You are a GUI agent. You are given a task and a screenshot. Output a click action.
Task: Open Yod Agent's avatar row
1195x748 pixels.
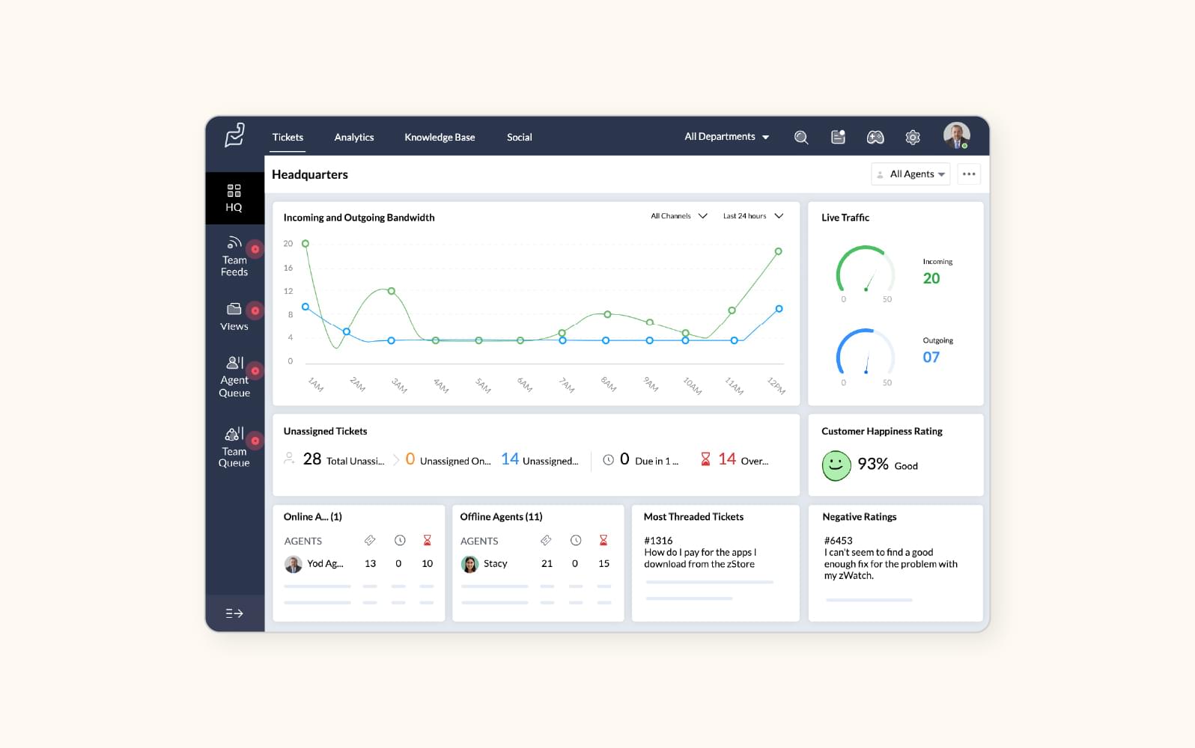(359, 564)
